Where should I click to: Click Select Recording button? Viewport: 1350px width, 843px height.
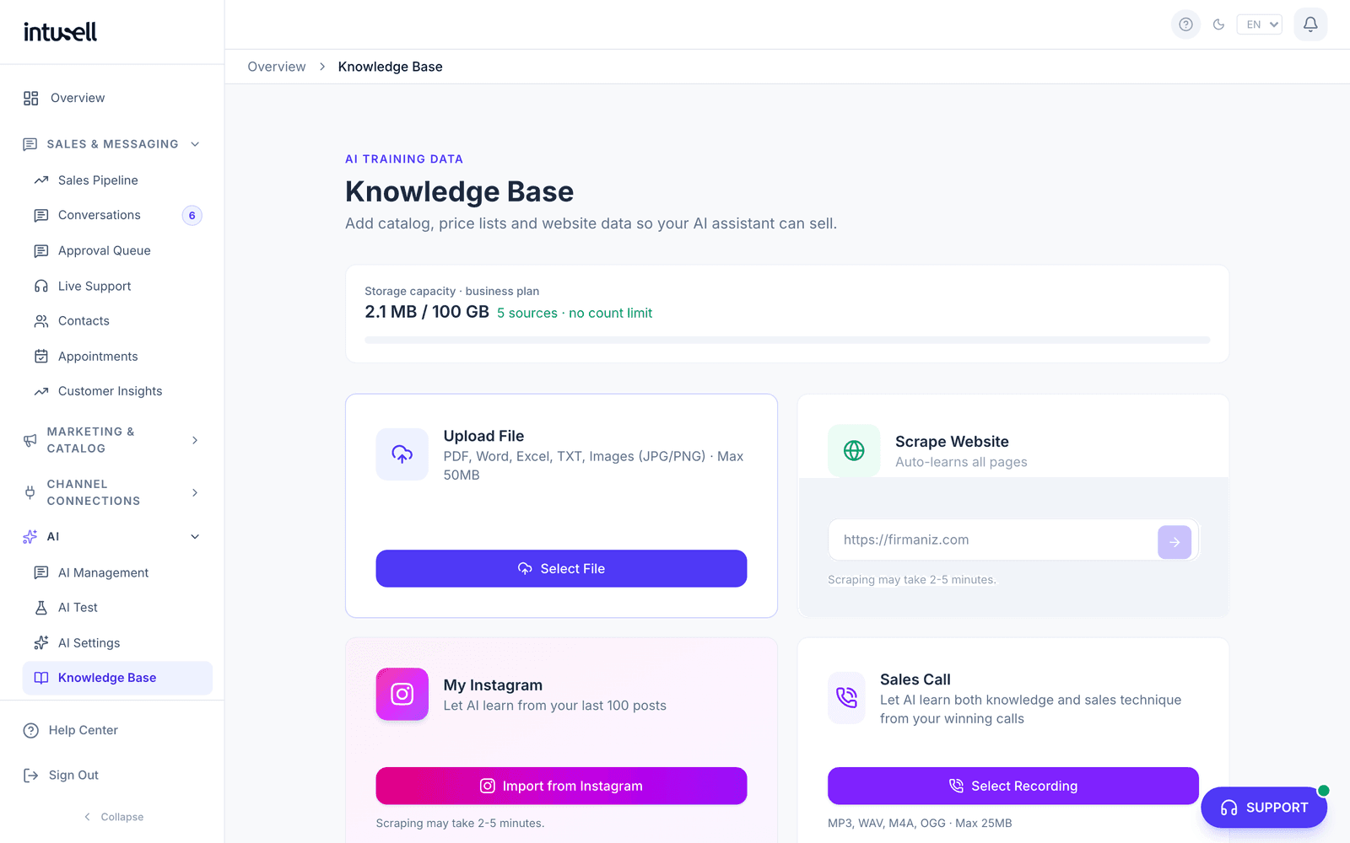click(x=1013, y=786)
